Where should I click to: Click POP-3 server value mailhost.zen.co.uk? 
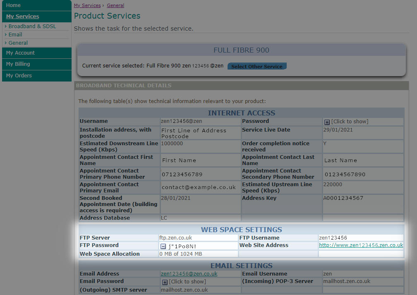click(x=347, y=281)
